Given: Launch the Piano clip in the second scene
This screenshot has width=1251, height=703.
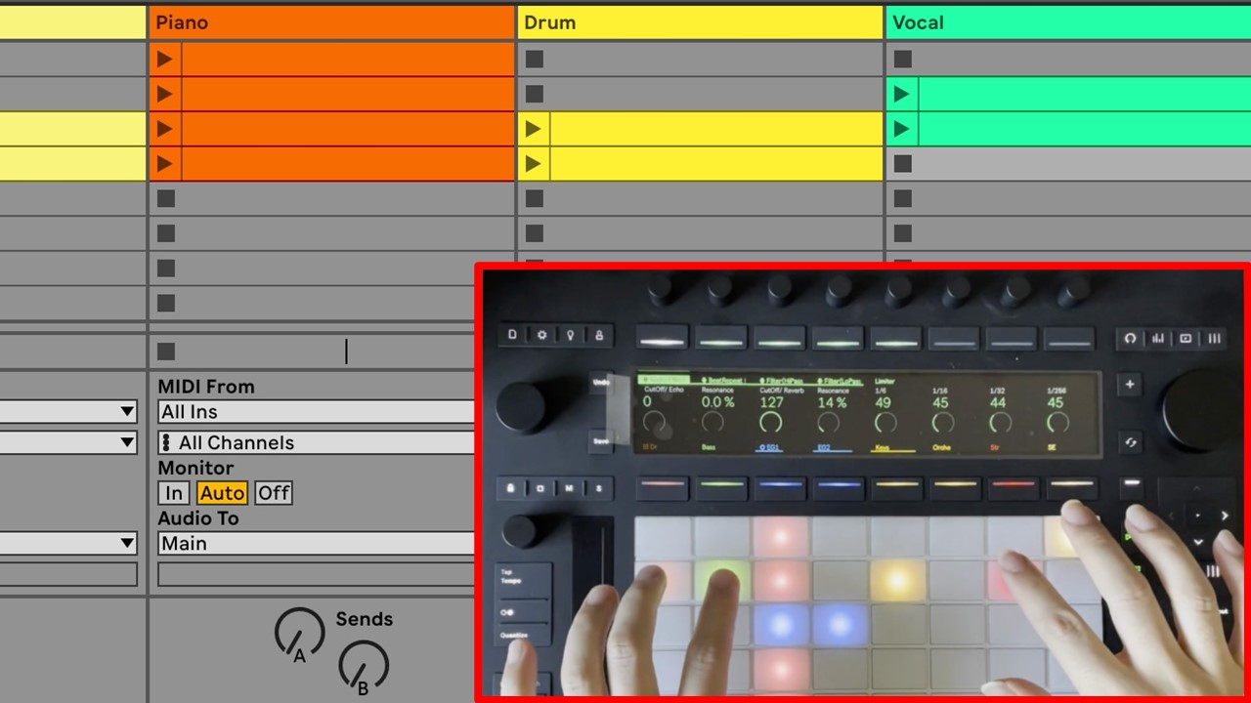Looking at the screenshot, I should (165, 94).
